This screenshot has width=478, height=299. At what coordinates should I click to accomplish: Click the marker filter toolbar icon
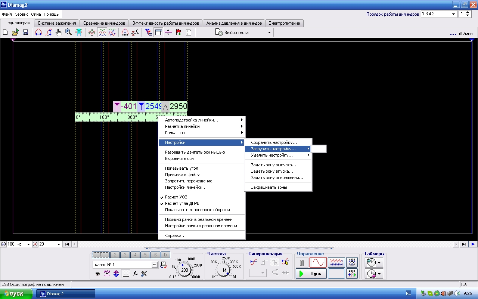point(149,33)
